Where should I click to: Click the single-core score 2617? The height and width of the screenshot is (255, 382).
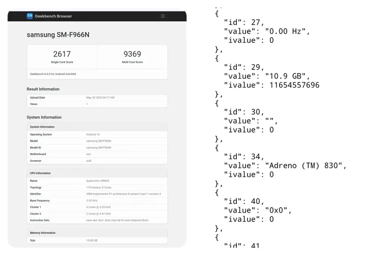point(62,54)
